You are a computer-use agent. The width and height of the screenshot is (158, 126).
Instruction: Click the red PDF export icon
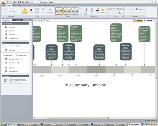(20, 2)
